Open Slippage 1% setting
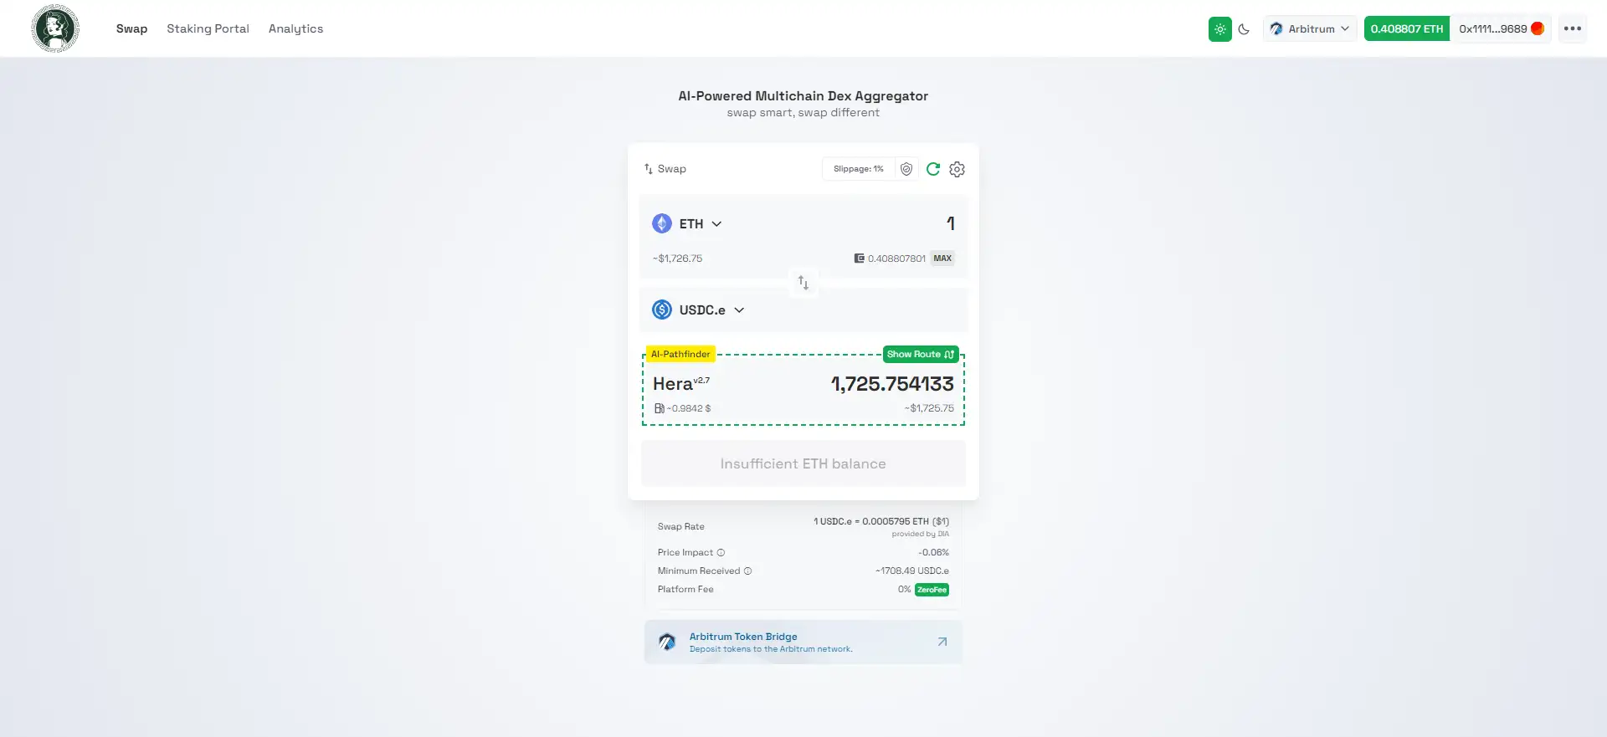Image resolution: width=1607 pixels, height=737 pixels. coord(859,169)
